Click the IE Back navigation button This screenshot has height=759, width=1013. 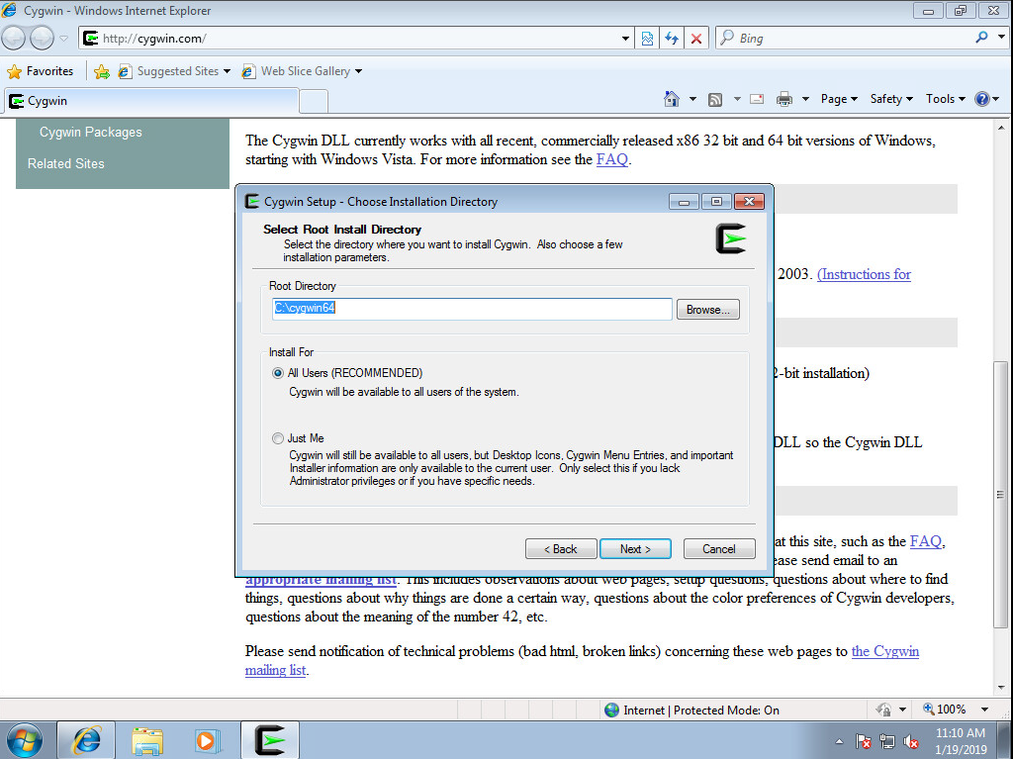point(14,39)
